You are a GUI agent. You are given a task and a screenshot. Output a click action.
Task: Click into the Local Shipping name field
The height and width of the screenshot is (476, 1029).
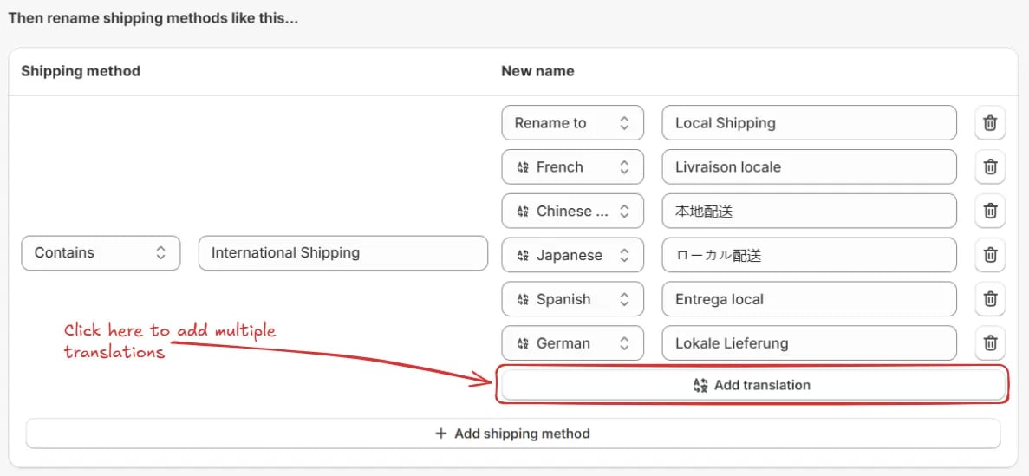809,123
